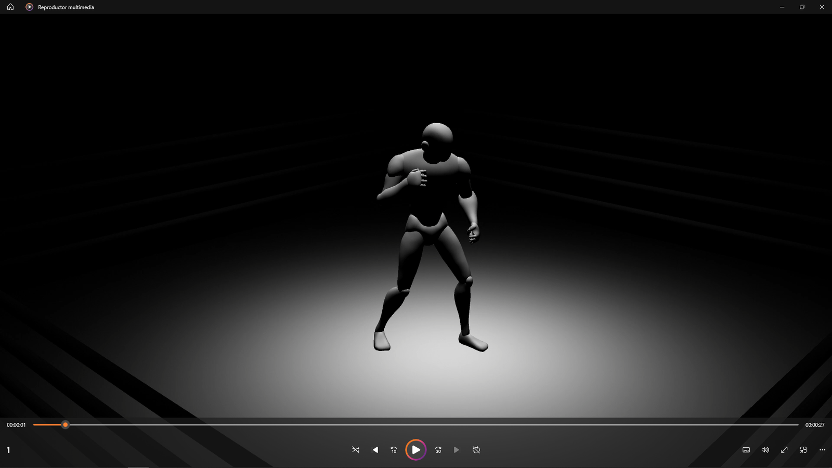The image size is (832, 468).
Task: Minimize the Reproductor multimedia window
Action: click(782, 7)
